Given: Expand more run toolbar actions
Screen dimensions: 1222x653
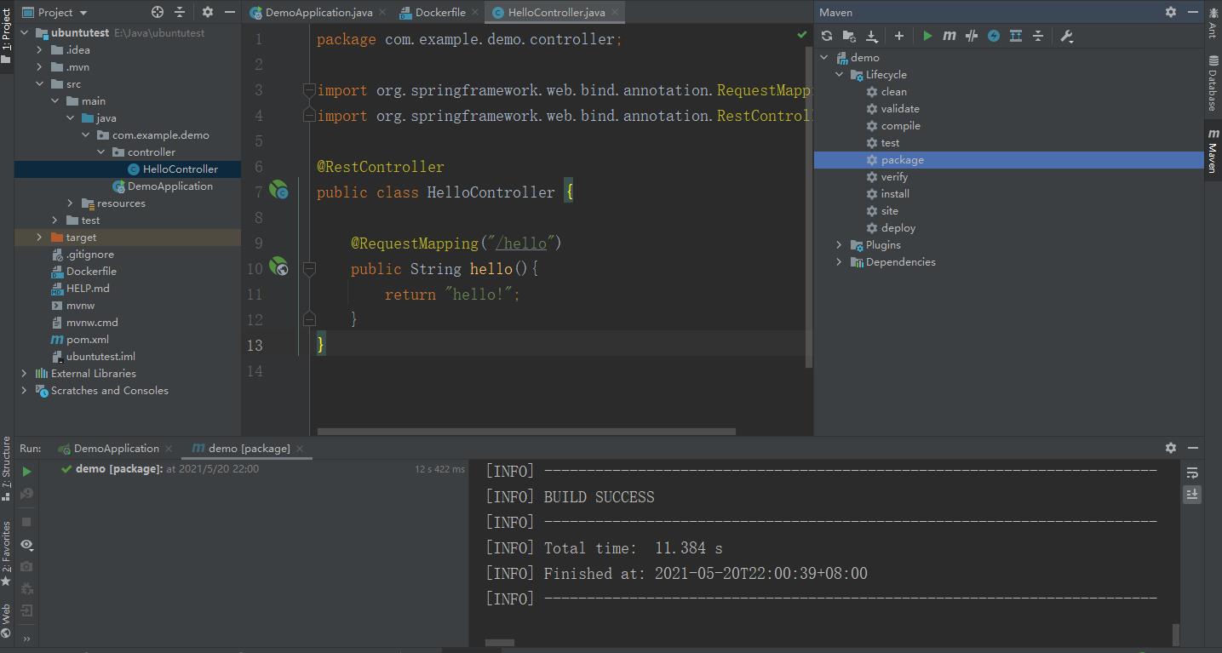Looking at the screenshot, I should tap(26, 639).
